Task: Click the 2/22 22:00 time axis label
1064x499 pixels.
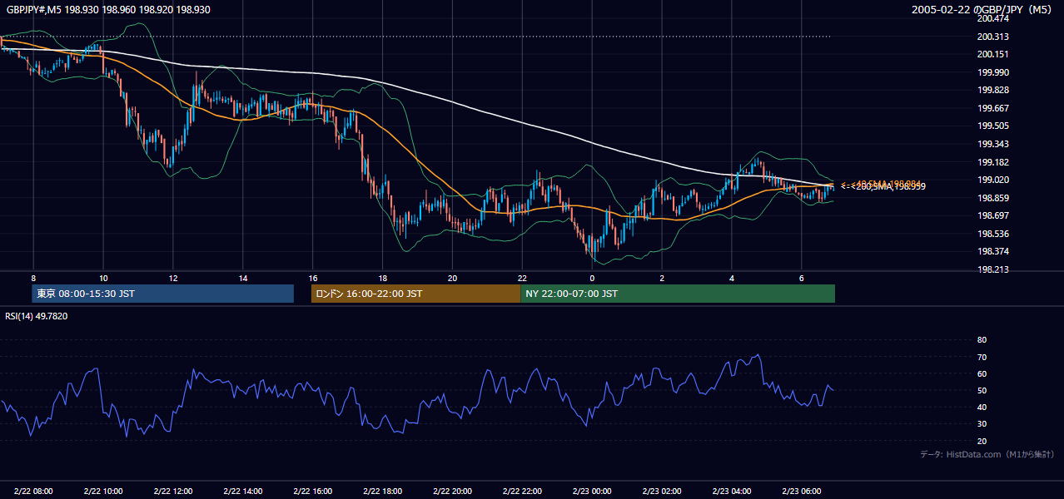Action: tap(523, 492)
